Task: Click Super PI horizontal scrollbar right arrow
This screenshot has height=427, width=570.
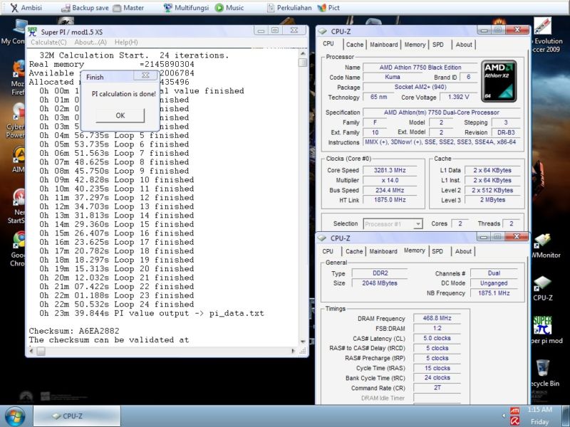Action: pyautogui.click(x=294, y=351)
